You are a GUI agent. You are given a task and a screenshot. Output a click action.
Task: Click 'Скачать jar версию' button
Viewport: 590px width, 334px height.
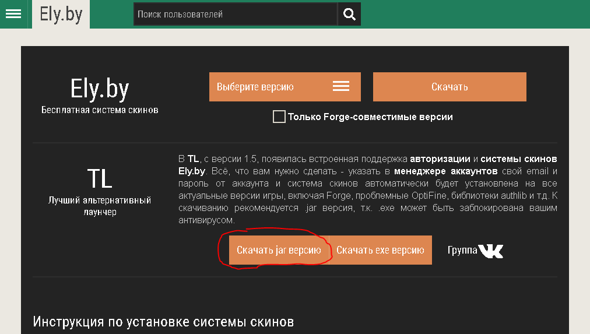(279, 250)
